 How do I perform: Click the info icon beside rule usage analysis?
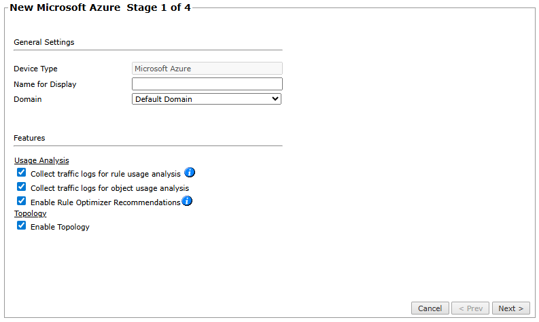point(190,173)
